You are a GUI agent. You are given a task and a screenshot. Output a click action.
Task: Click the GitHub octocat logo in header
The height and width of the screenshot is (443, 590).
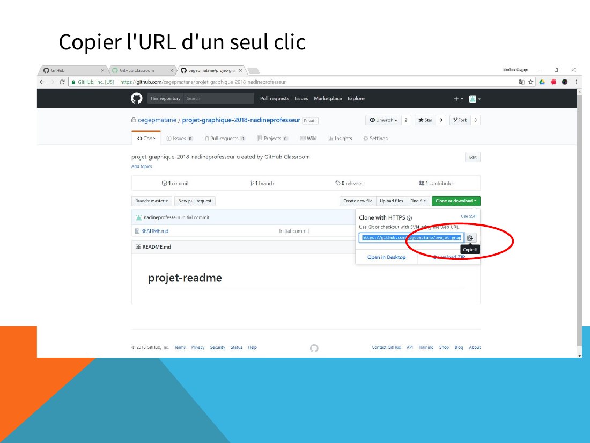pyautogui.click(x=137, y=98)
